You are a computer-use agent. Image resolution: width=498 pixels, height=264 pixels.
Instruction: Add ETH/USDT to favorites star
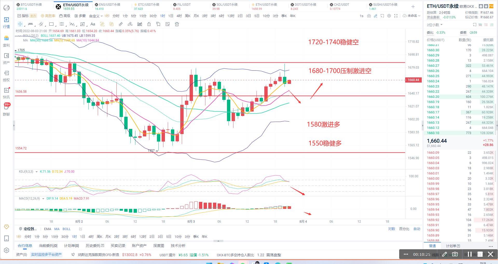click(x=486, y=6)
